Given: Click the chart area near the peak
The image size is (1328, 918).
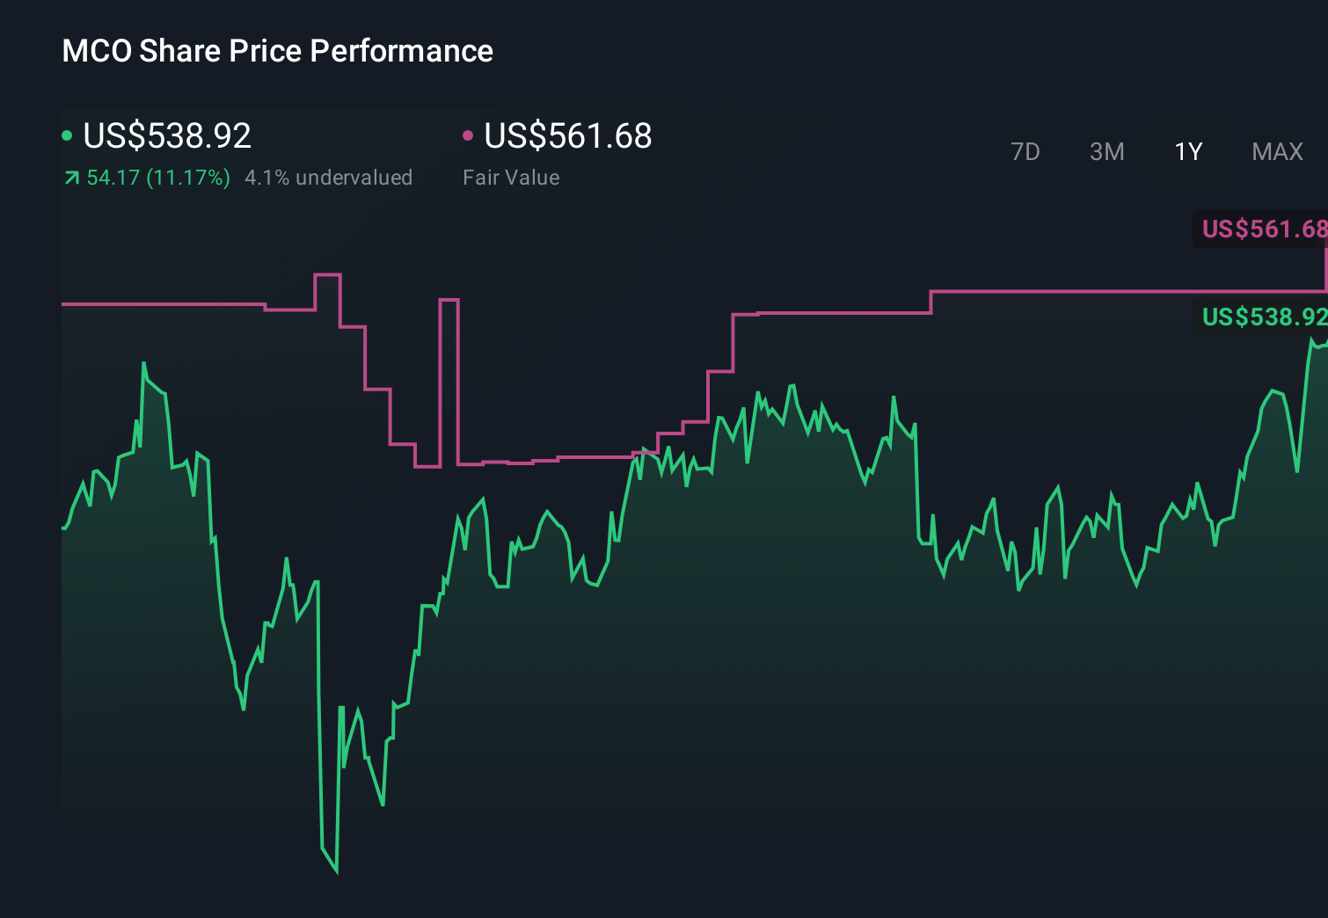Looking at the screenshot, I should pyautogui.click(x=145, y=361).
